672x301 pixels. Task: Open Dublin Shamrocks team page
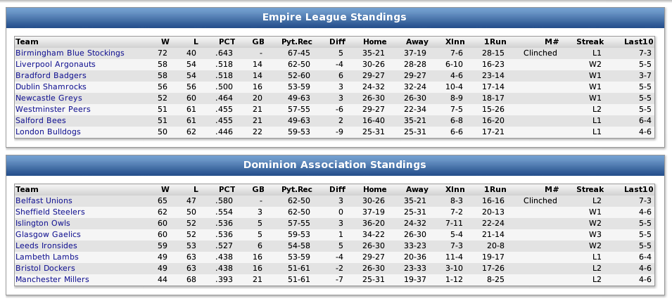51,87
